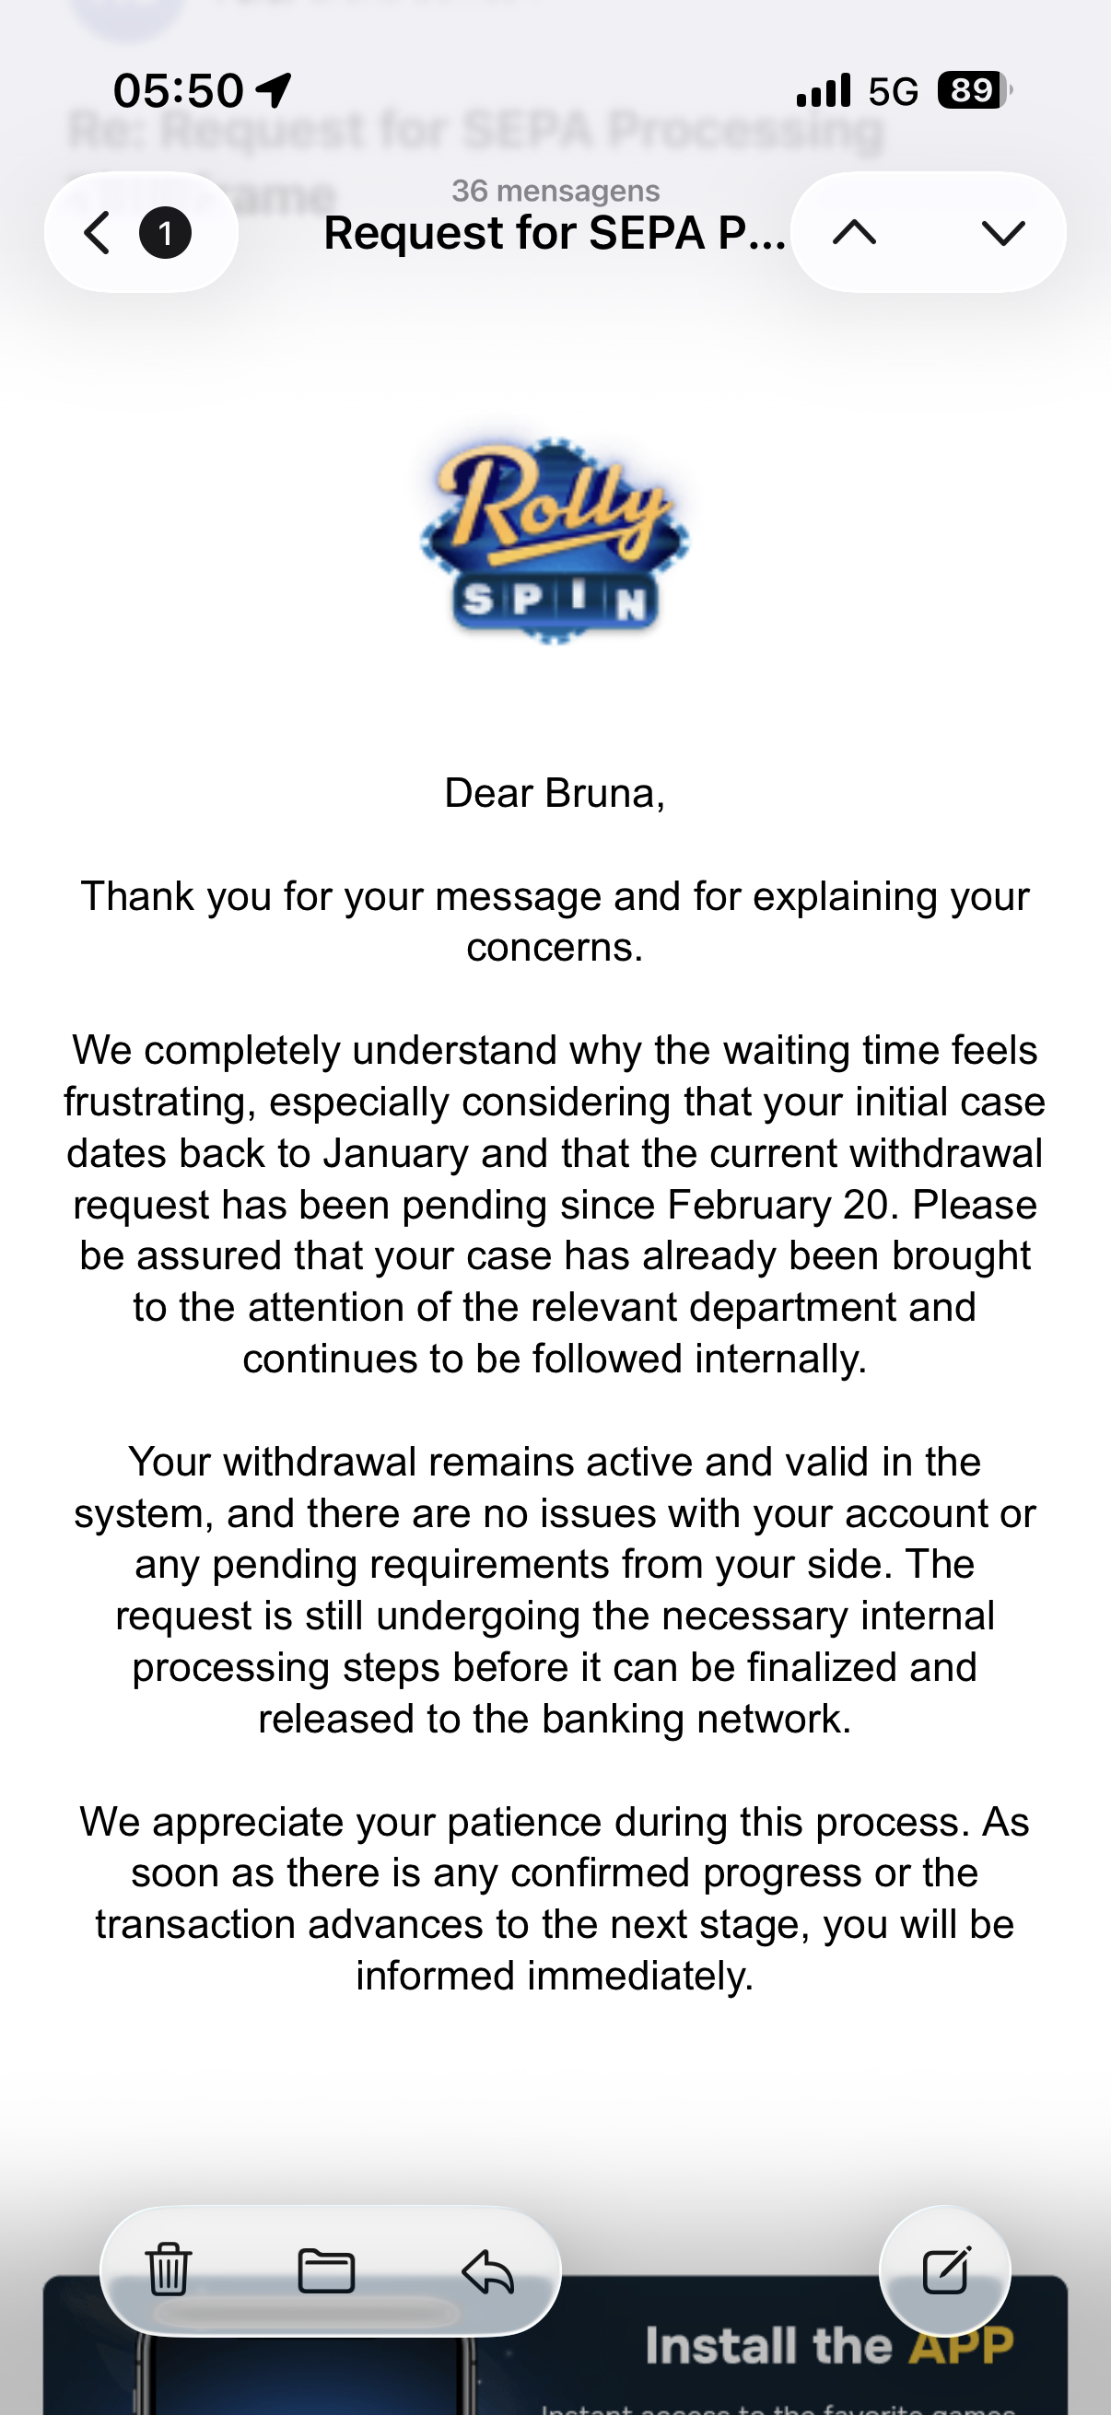Tap the Rolly Spin logo image
1111x2415 pixels.
pyautogui.click(x=554, y=541)
